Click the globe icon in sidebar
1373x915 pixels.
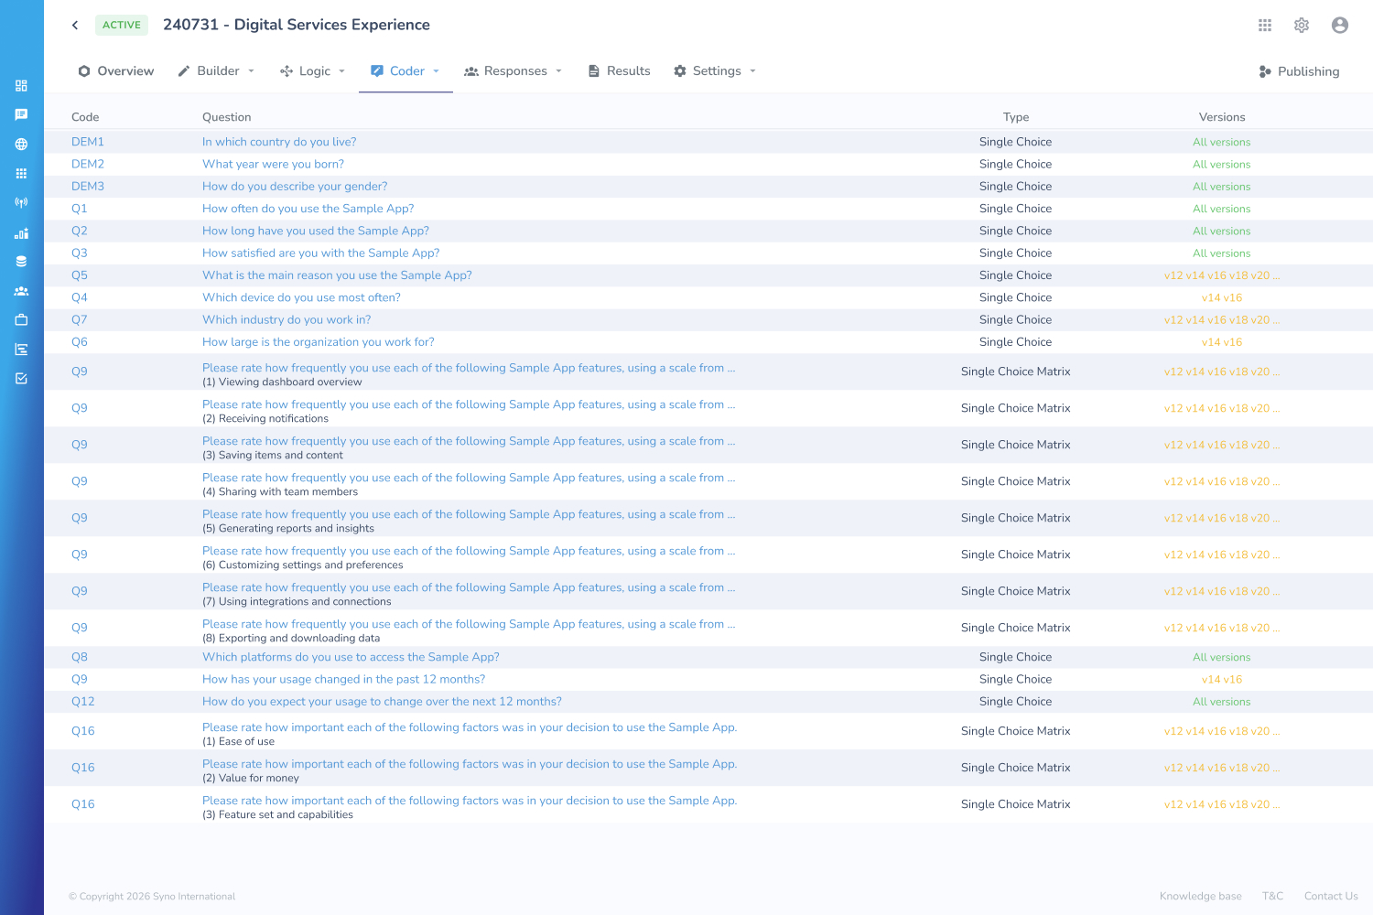[x=21, y=145]
